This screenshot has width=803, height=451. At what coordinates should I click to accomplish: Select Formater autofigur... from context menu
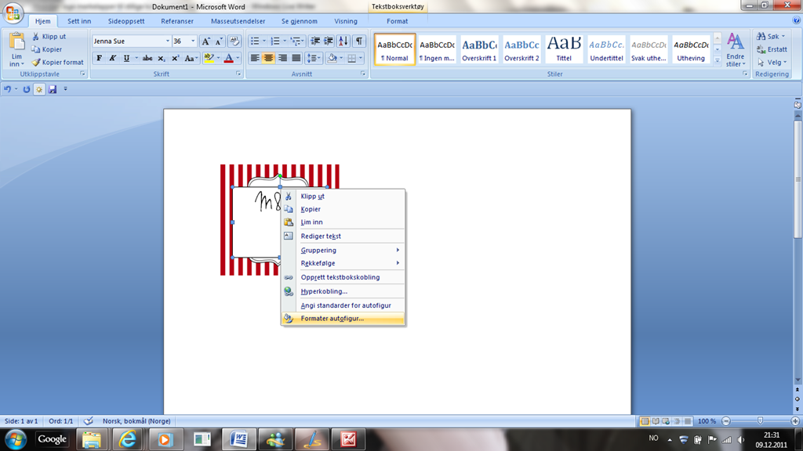(x=332, y=319)
